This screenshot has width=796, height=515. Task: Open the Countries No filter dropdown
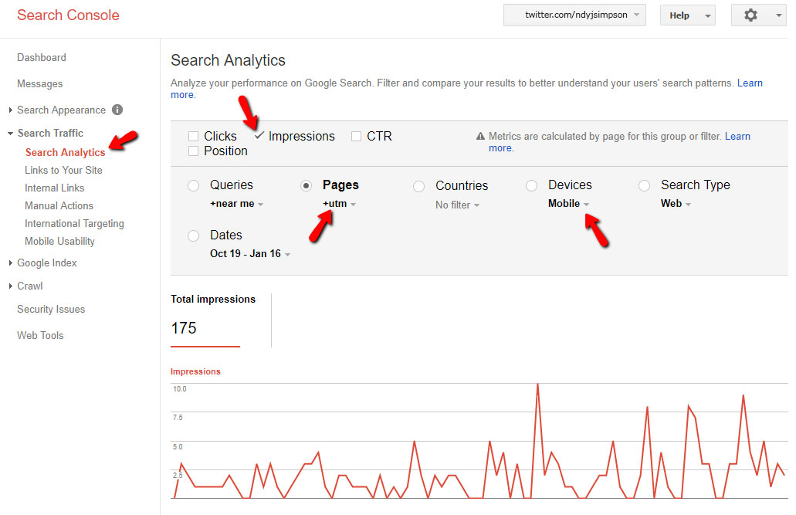pyautogui.click(x=457, y=205)
